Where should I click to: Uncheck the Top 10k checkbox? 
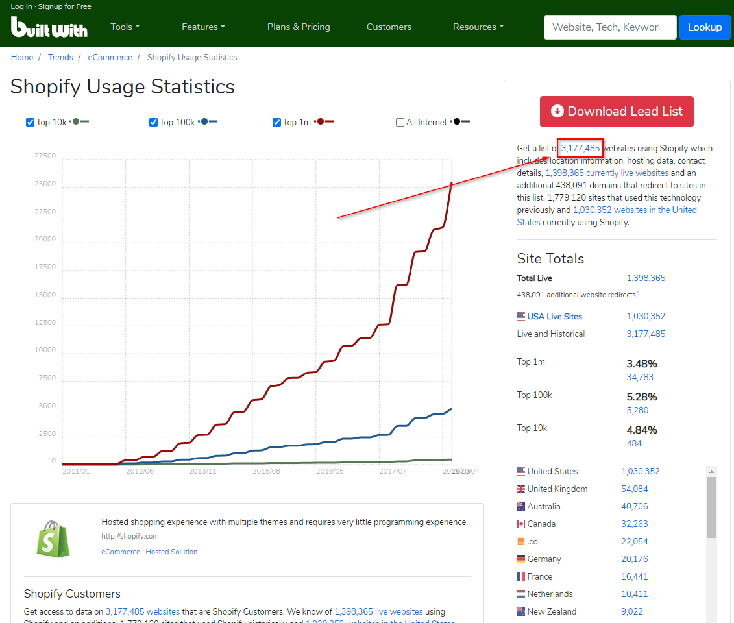point(30,122)
